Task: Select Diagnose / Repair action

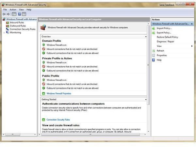Action: [165, 41]
